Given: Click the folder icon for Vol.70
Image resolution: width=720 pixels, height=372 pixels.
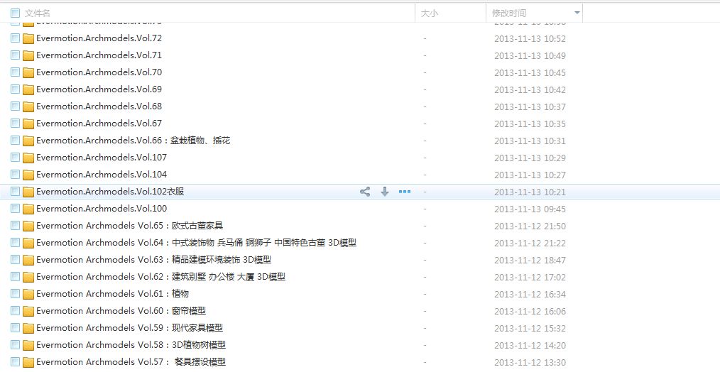Looking at the screenshot, I should tap(28, 72).
